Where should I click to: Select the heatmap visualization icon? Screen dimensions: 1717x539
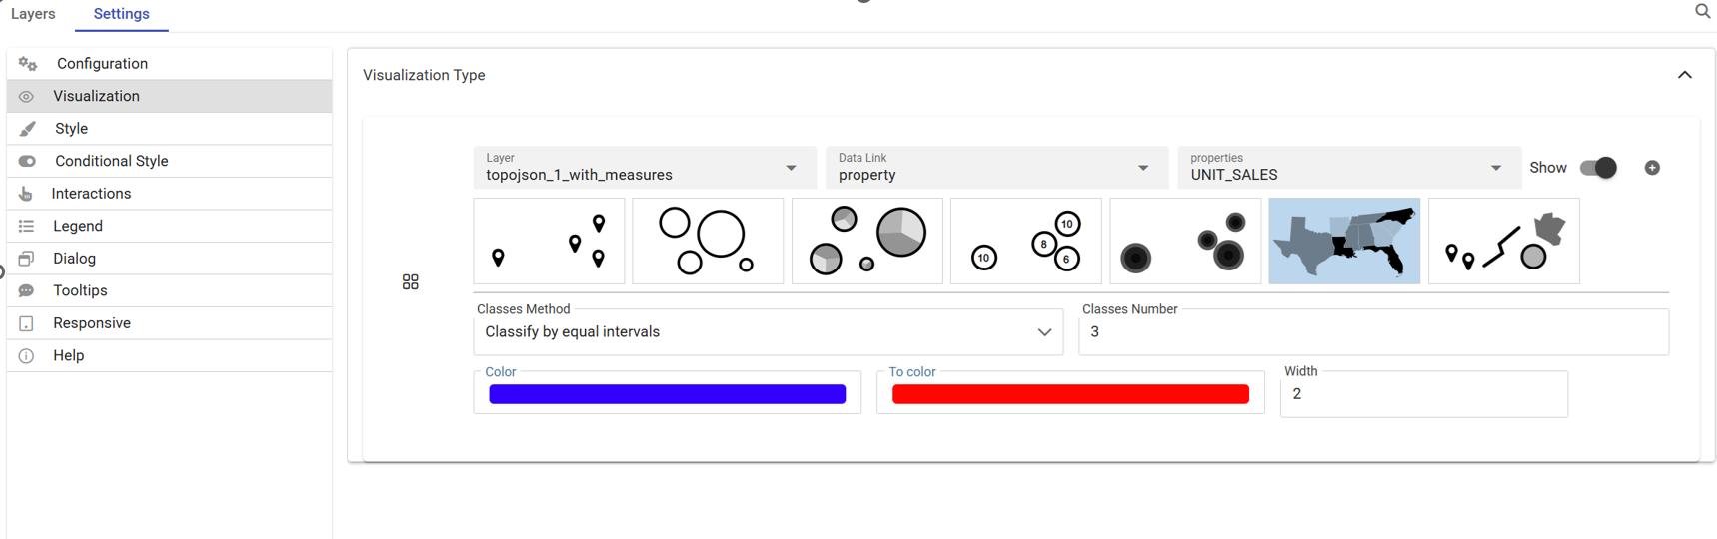[x=1185, y=241]
